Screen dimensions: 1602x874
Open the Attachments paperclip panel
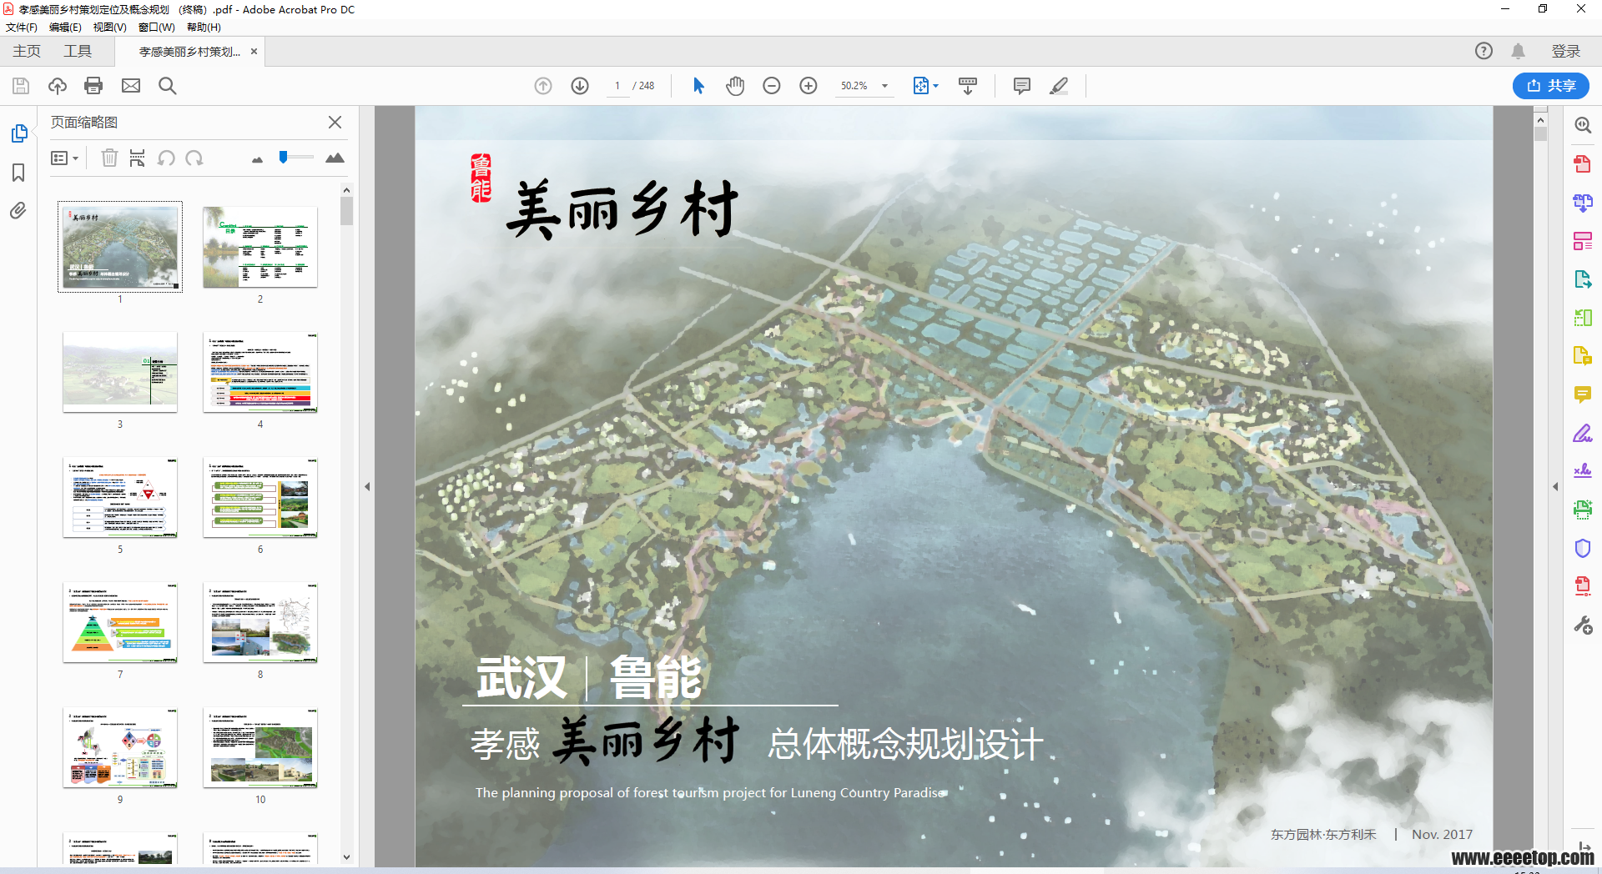(18, 211)
